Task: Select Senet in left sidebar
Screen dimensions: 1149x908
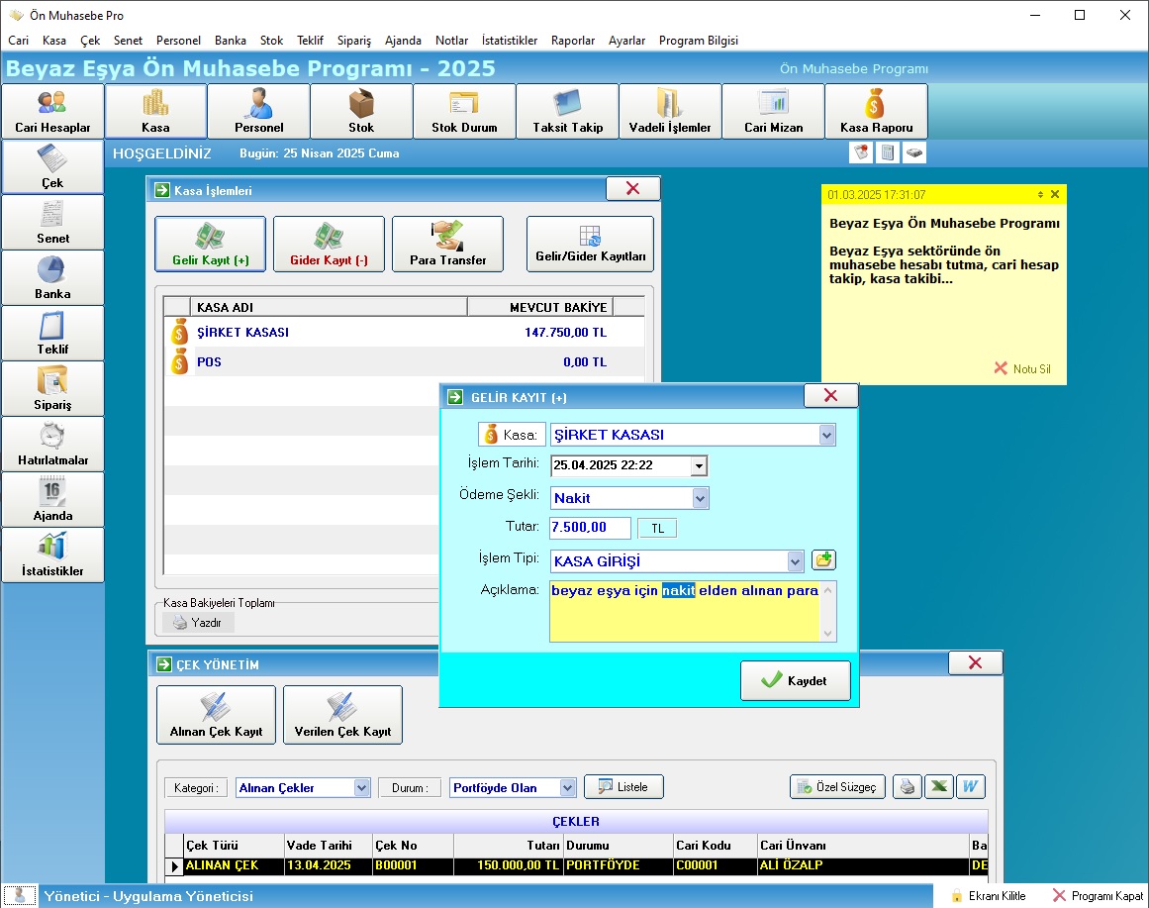Action: pos(52,222)
